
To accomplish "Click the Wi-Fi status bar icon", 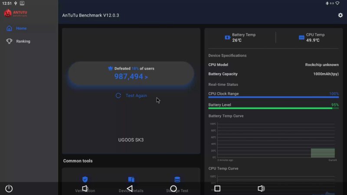I will 337,3.
